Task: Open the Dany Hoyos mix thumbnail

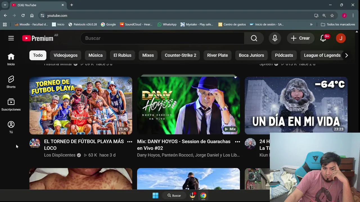Action: point(188,105)
